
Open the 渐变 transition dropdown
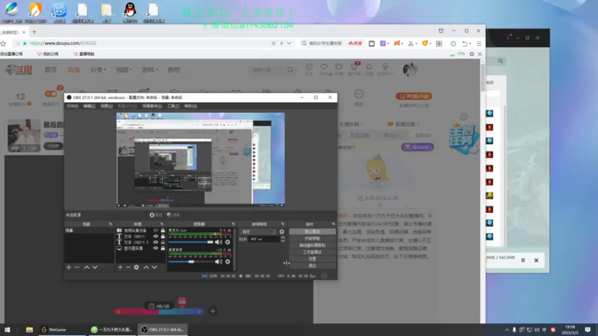[x=259, y=231]
